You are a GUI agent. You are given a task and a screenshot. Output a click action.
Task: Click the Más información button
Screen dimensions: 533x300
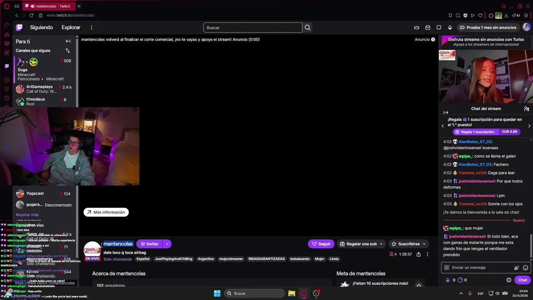(x=106, y=212)
